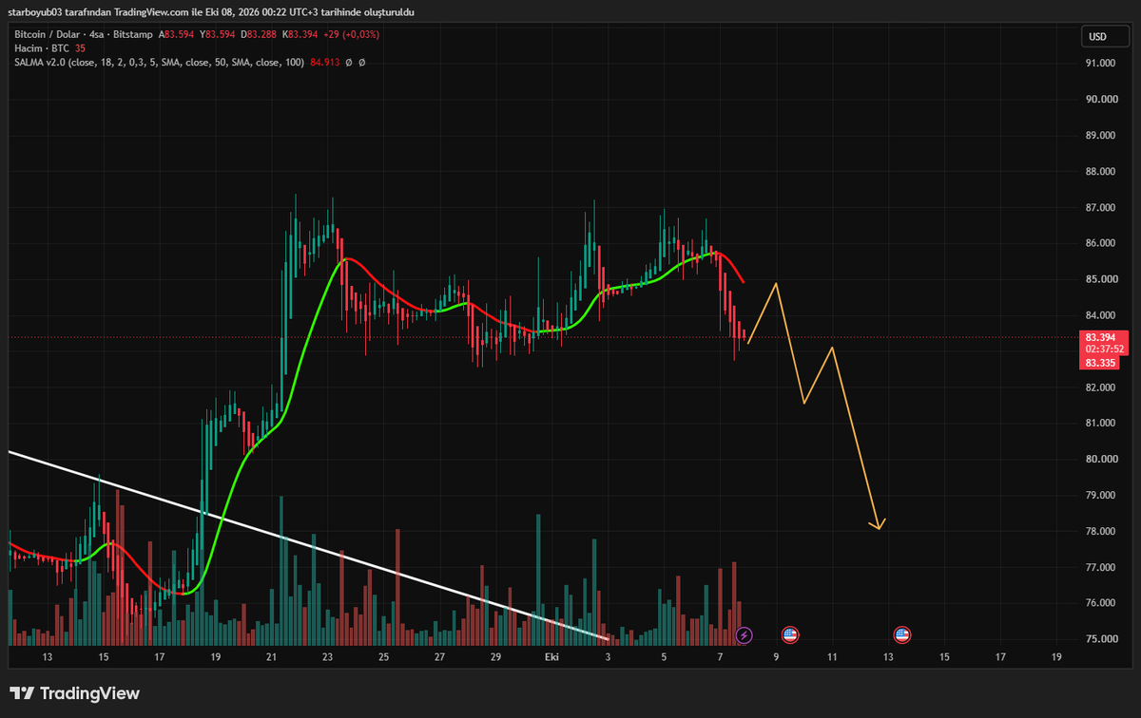The image size is (1141, 718).
Task: Click the TradingView logo
Action: [x=75, y=693]
